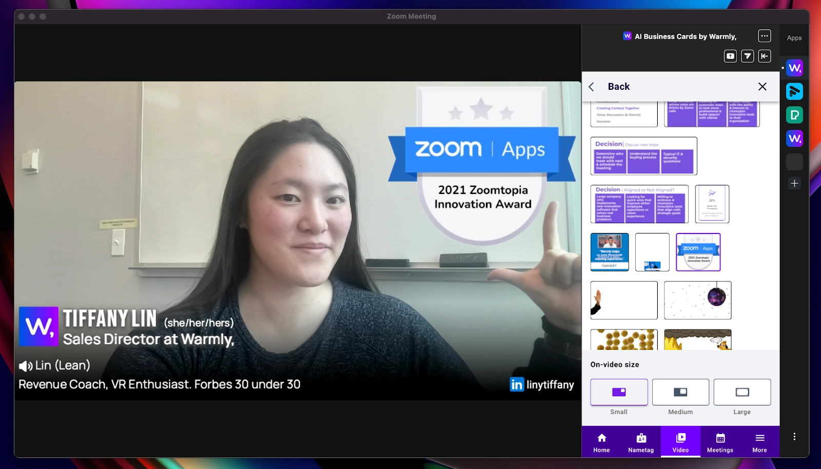Screen dimensions: 821x469
Task: Select the yellow cartoon dog thumbnail
Action: pyautogui.click(x=698, y=340)
